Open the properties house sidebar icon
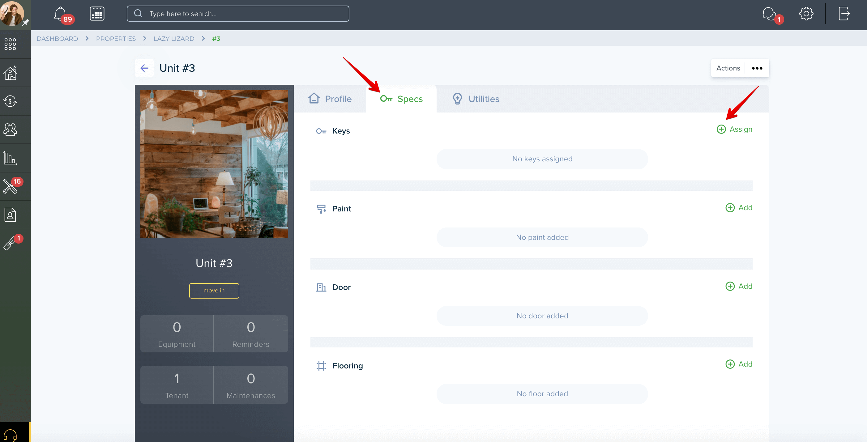The image size is (867, 442). (x=10, y=73)
